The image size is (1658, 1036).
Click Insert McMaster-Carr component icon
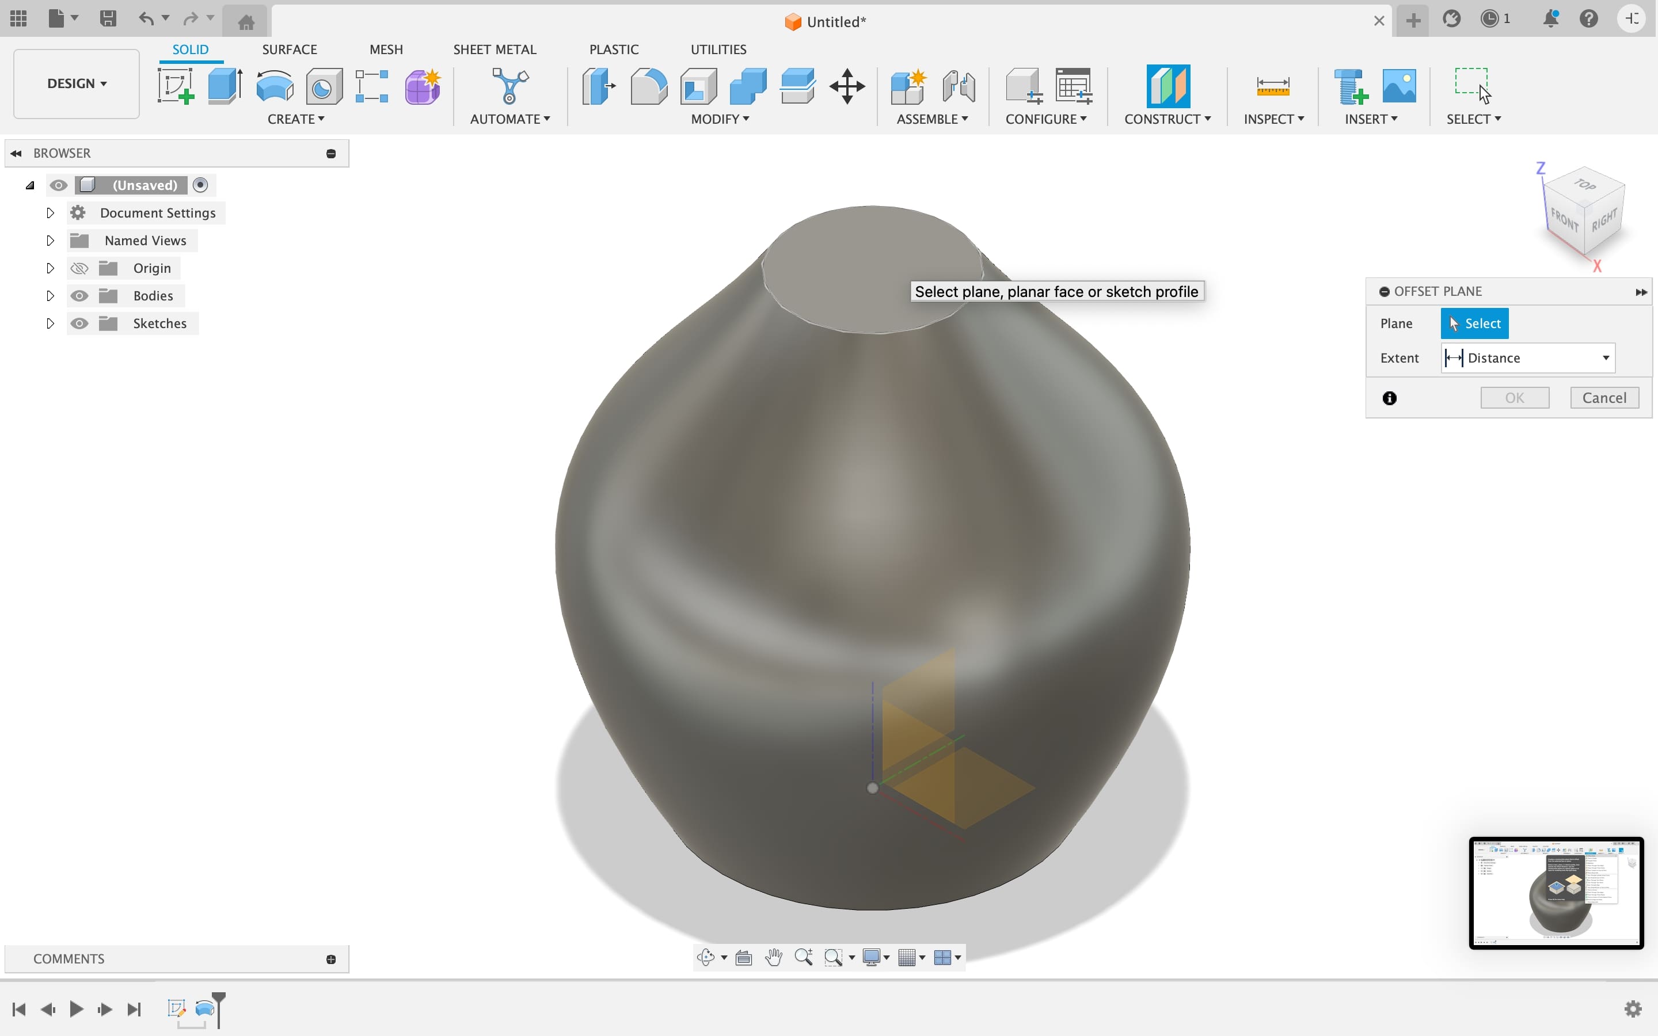coord(1351,86)
